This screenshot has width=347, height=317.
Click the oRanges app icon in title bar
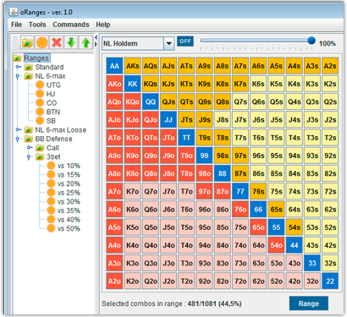pos(14,12)
